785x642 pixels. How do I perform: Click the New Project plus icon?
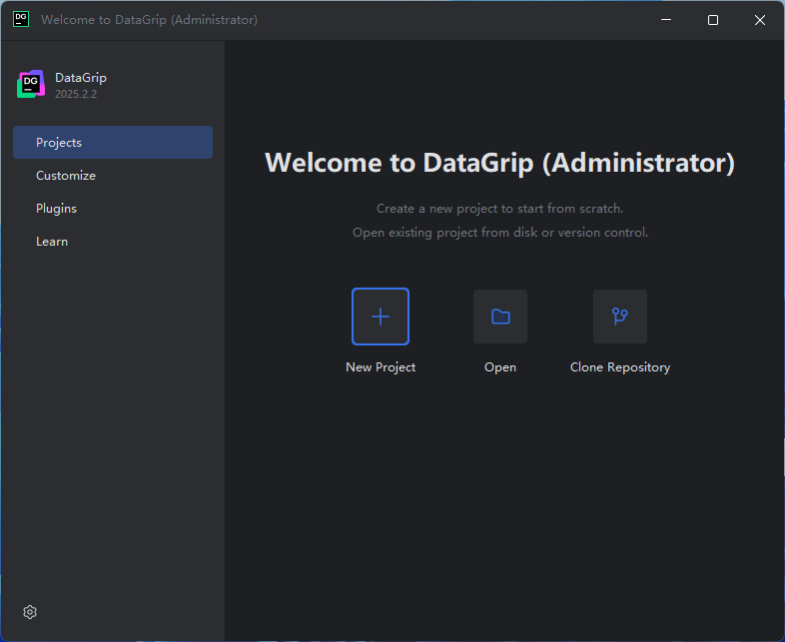point(381,317)
